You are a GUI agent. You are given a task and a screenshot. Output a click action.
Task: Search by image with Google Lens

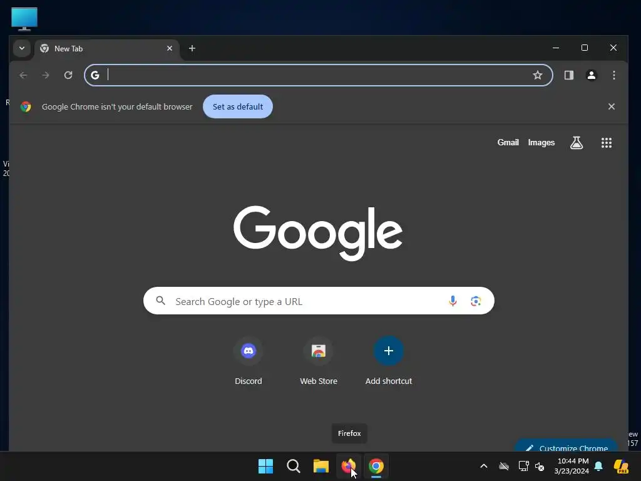(476, 301)
